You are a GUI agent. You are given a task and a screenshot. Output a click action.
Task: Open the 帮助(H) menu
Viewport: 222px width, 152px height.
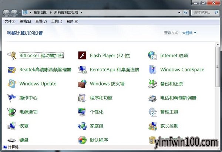73,21
